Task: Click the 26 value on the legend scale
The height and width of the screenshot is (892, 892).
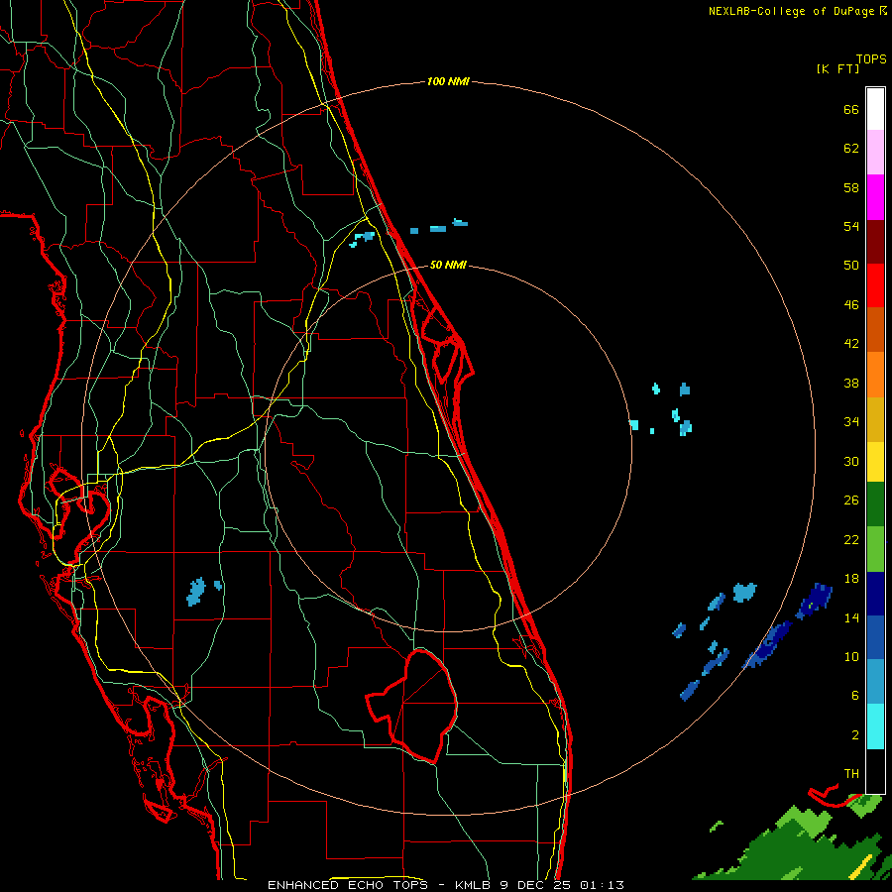Action: click(x=851, y=501)
